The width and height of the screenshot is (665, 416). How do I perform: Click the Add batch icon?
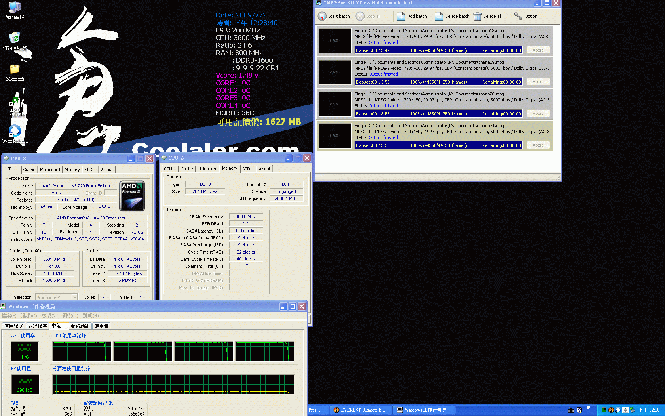pyautogui.click(x=401, y=16)
